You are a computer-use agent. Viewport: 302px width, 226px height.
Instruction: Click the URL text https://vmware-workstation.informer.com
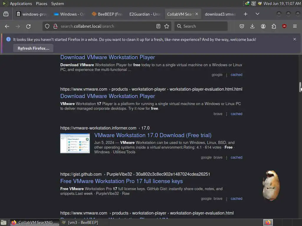point(98,128)
